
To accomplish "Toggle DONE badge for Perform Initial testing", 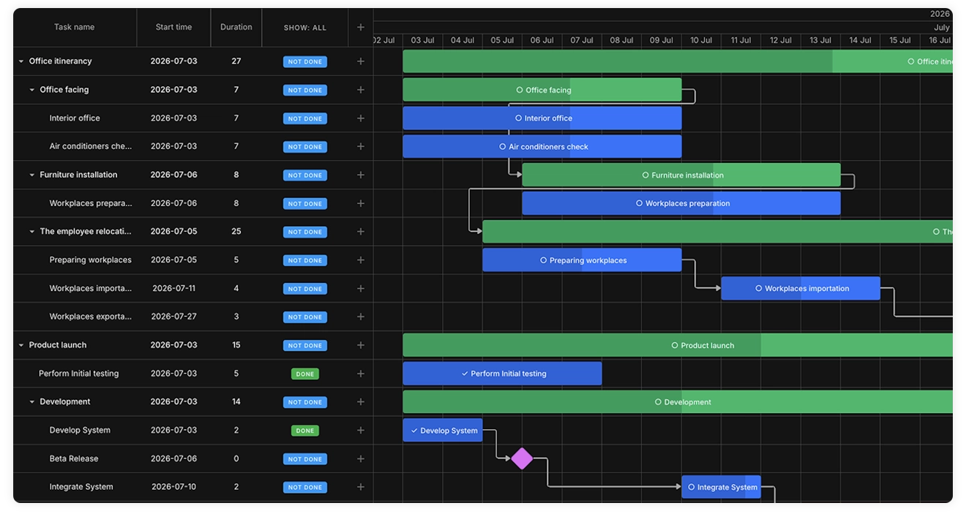I will point(305,374).
